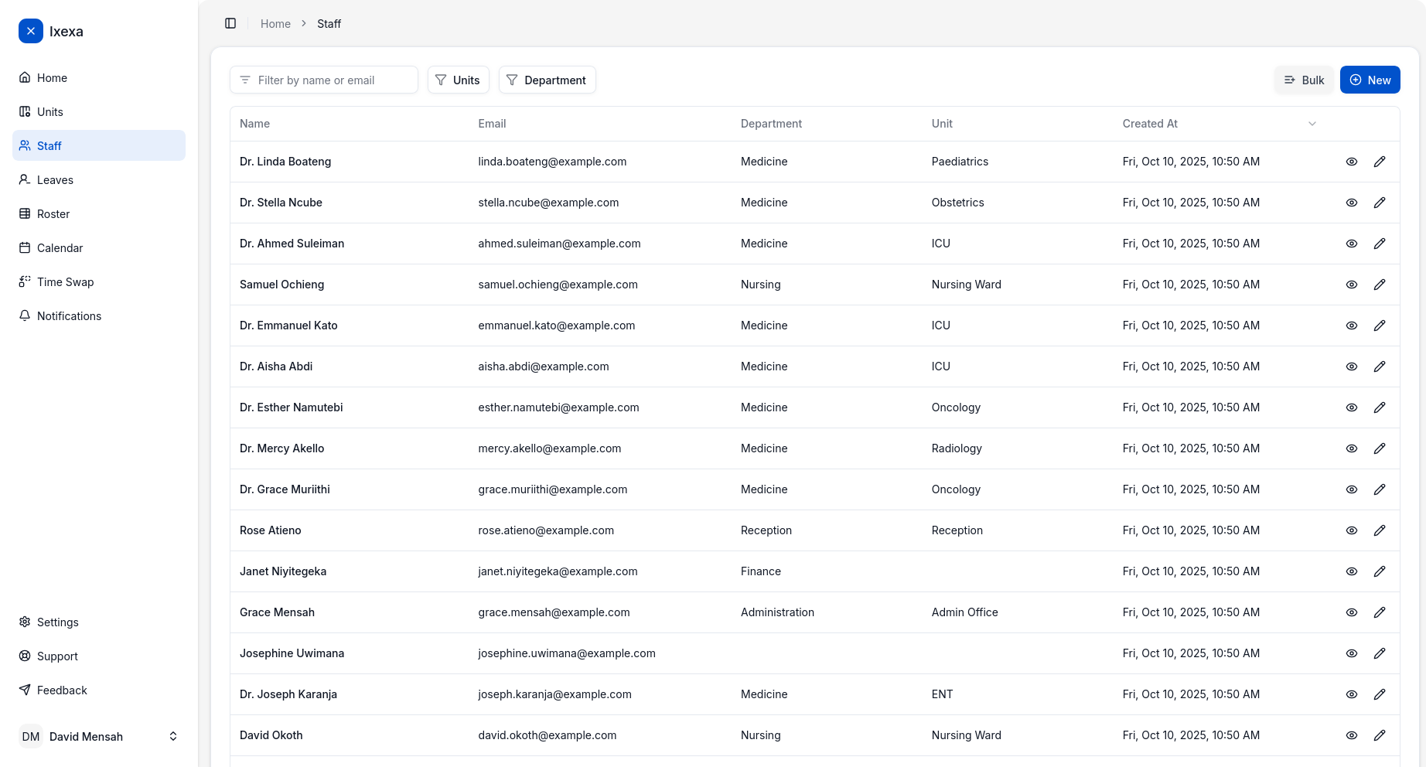Sort by Created At column chevron
The height and width of the screenshot is (767, 1426).
pyautogui.click(x=1312, y=124)
